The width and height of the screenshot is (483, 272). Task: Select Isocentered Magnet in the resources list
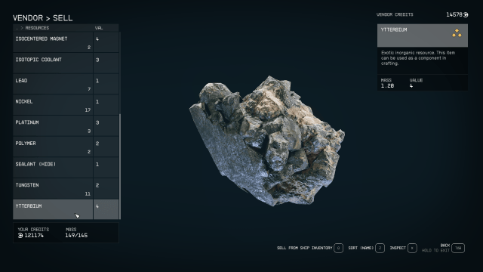pyautogui.click(x=66, y=42)
